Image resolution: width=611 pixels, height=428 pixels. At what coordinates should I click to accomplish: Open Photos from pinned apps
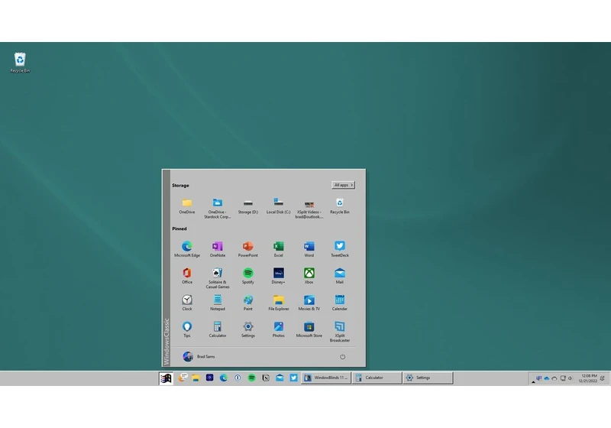[x=278, y=329]
